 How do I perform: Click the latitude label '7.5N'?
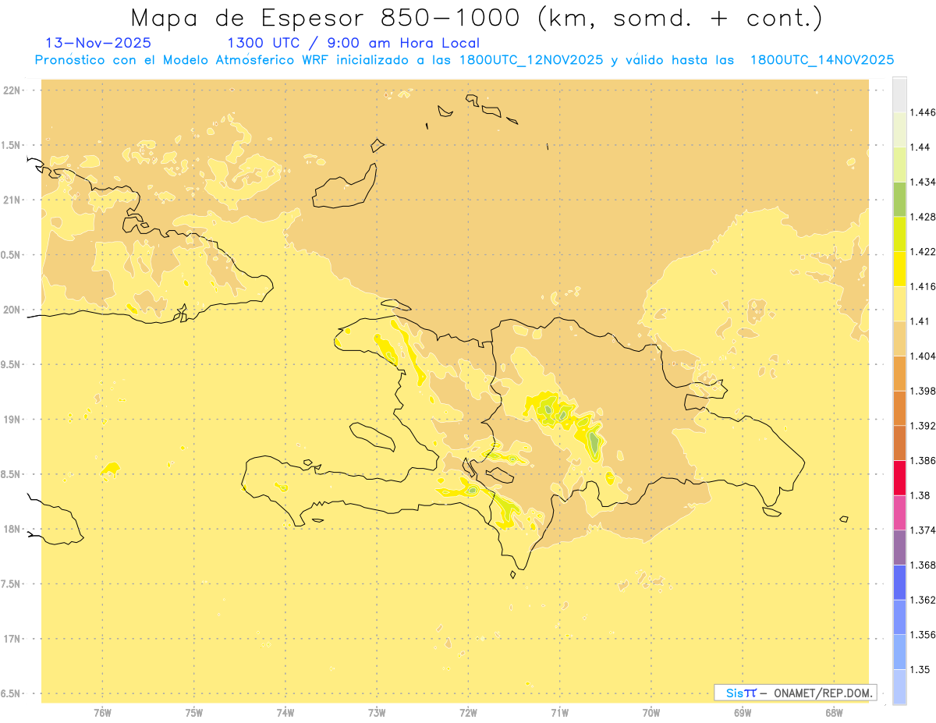12,584
